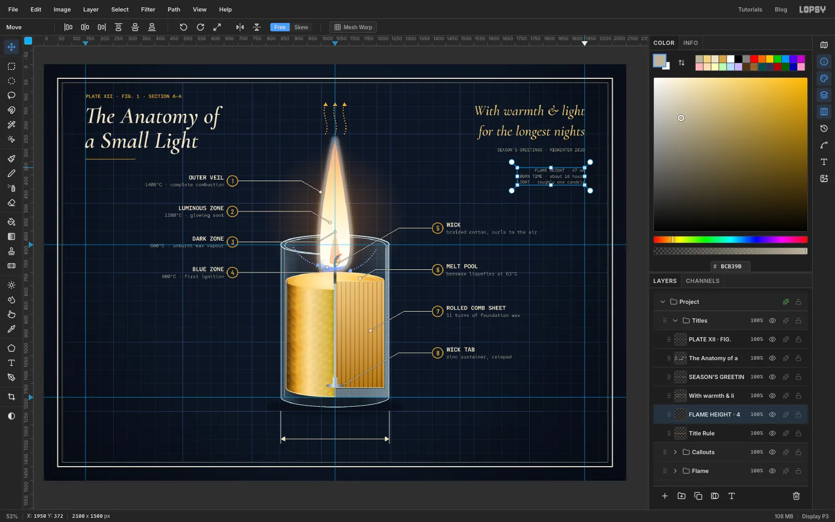
Task: Enable Skew transform mode
Action: coord(301,27)
